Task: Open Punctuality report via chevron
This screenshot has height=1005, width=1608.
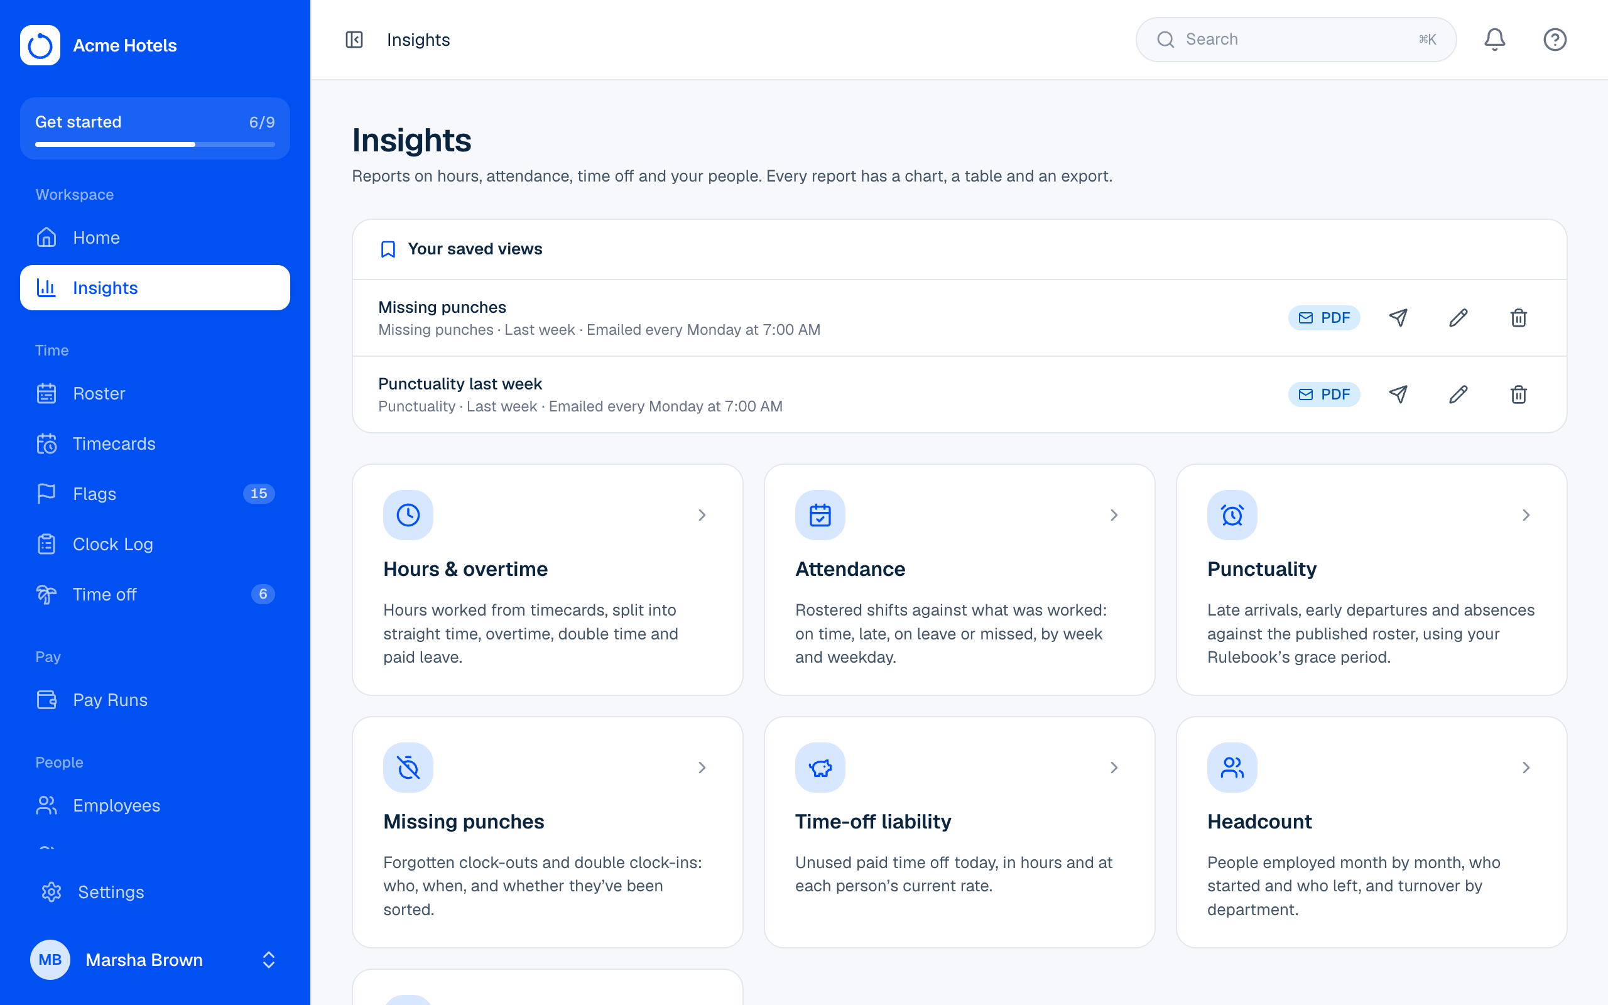Action: [x=1526, y=515]
